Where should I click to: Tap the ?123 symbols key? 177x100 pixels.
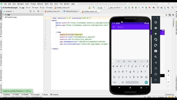pos(114,82)
